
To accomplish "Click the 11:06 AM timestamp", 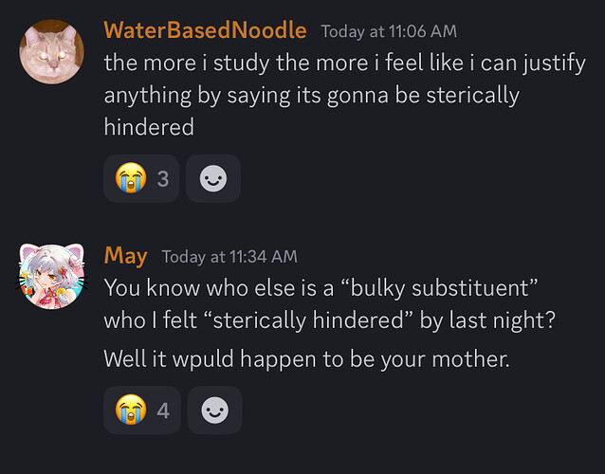I will (389, 31).
